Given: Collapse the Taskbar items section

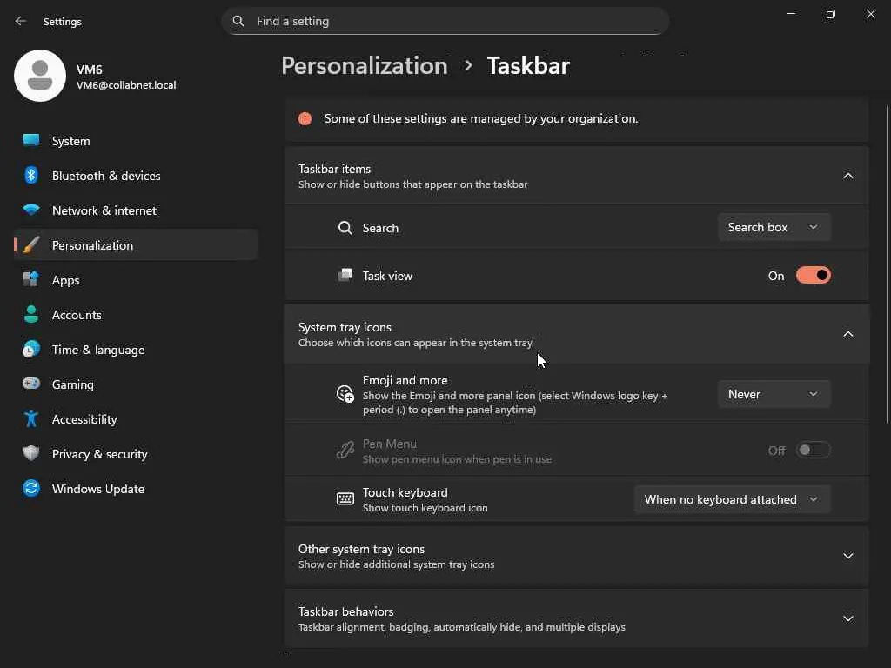Looking at the screenshot, I should 847,176.
